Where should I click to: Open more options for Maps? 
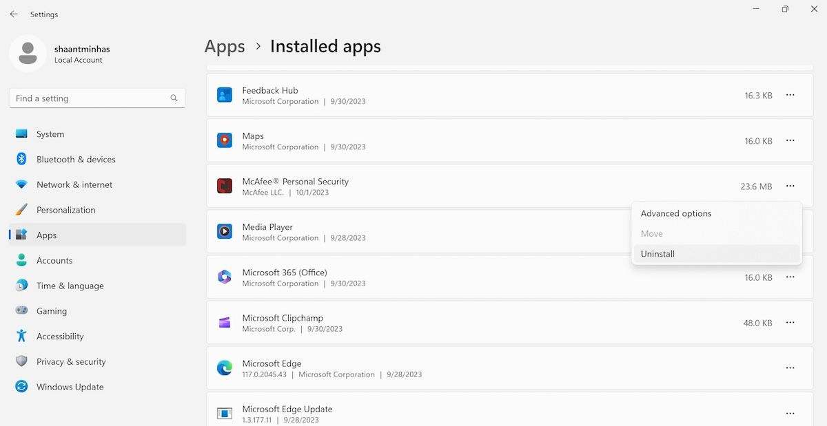point(790,140)
